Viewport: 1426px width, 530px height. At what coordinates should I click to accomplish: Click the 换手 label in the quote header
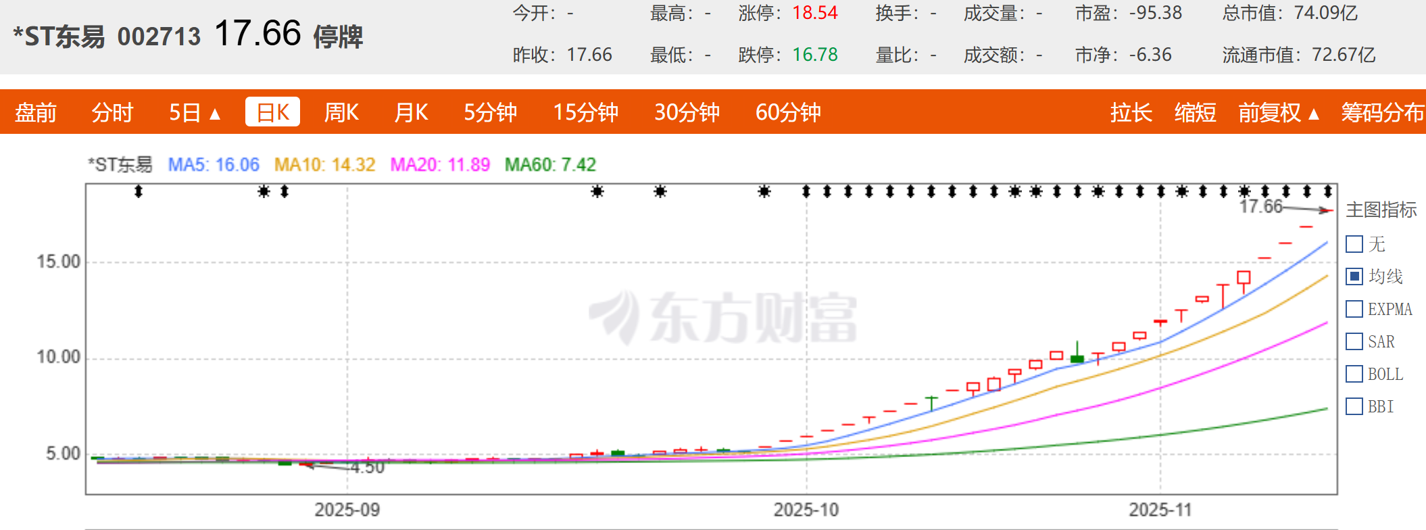[898, 13]
